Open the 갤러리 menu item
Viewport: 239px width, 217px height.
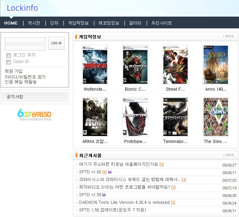click(135, 23)
